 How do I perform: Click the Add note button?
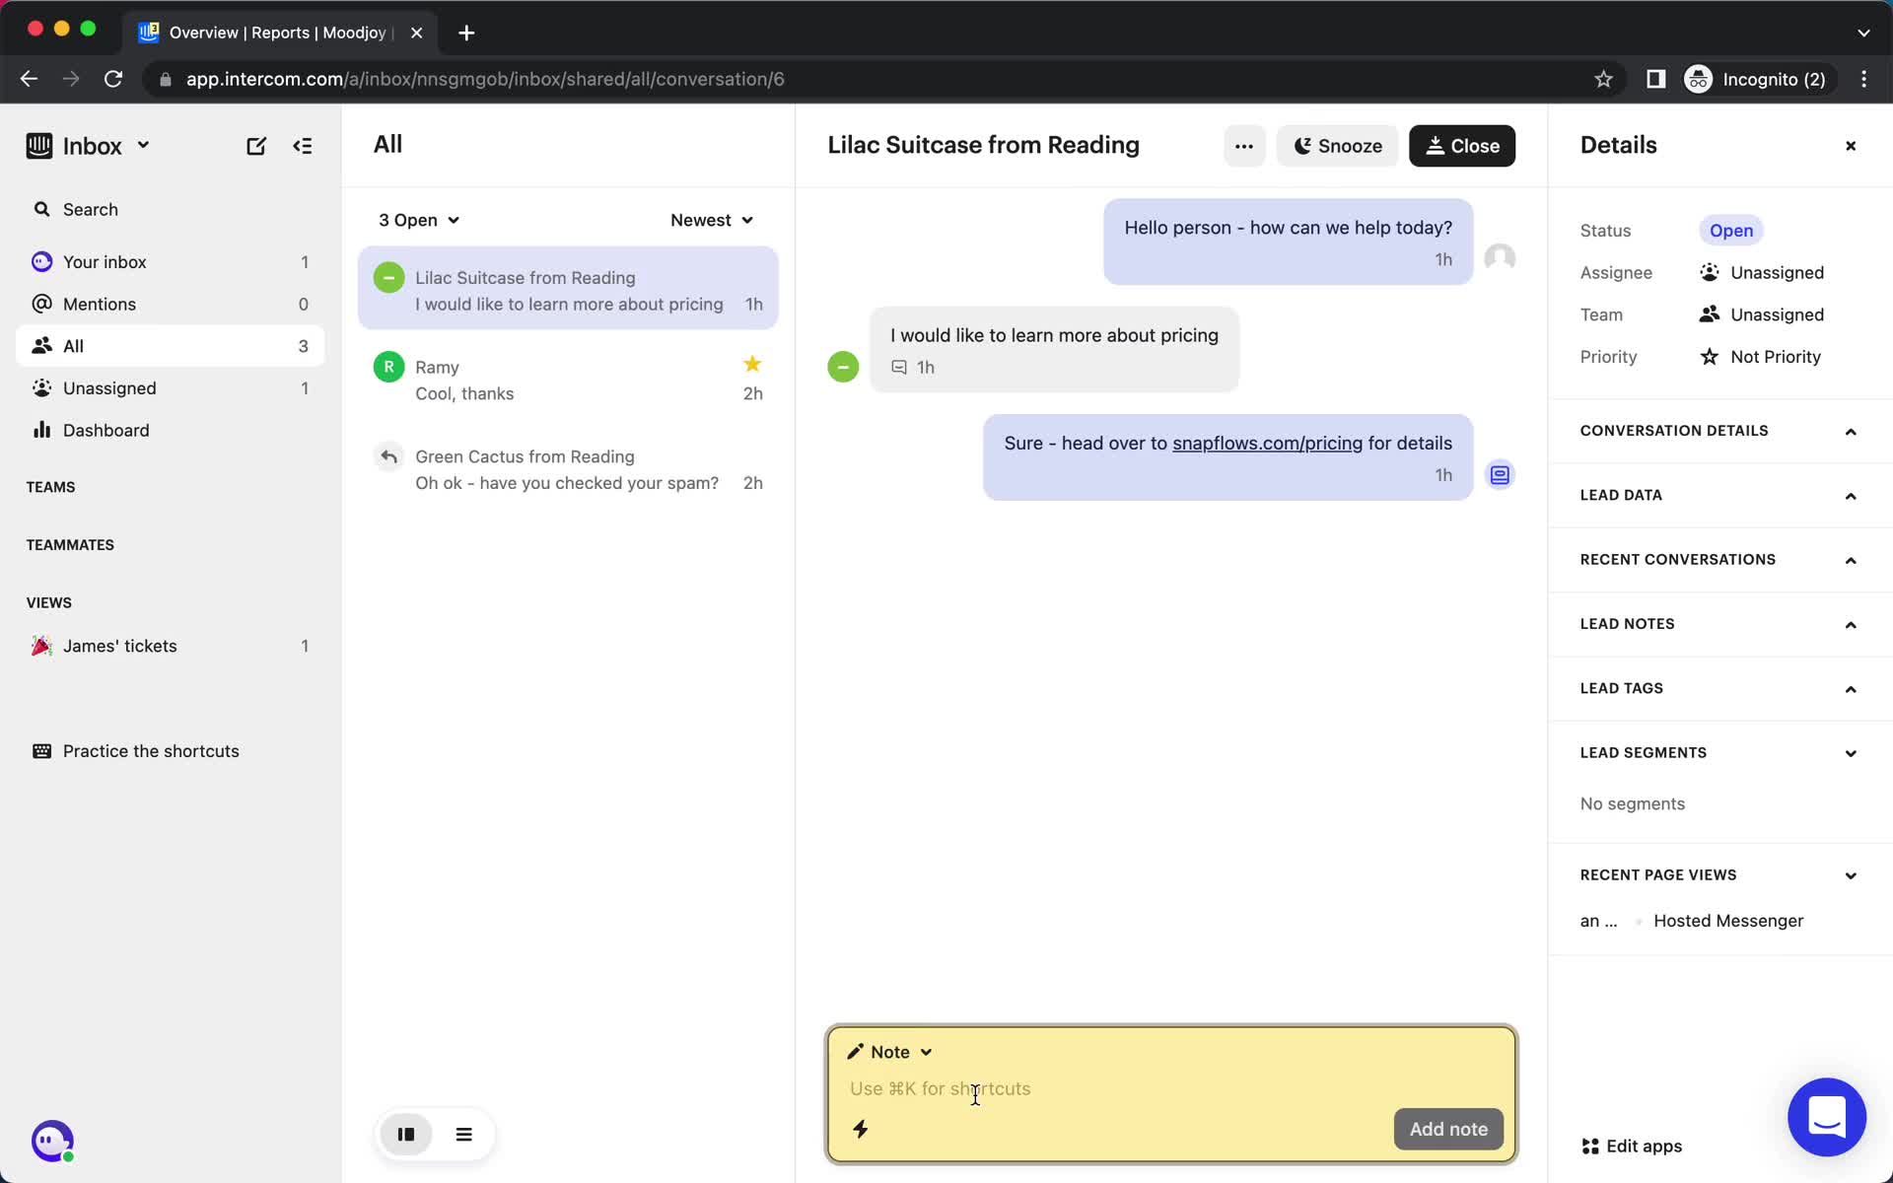[1448, 1129]
